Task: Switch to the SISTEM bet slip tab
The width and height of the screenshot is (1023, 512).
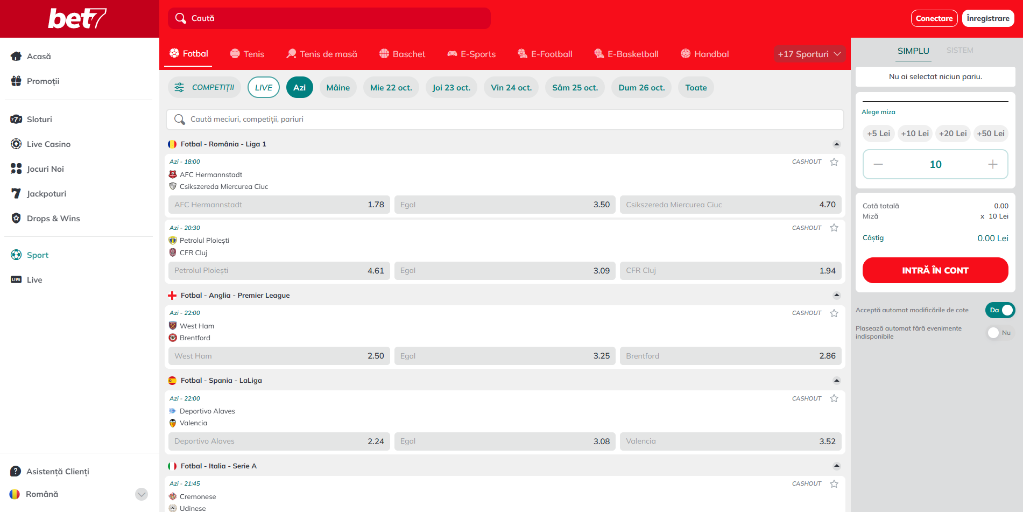Action: tap(959, 50)
